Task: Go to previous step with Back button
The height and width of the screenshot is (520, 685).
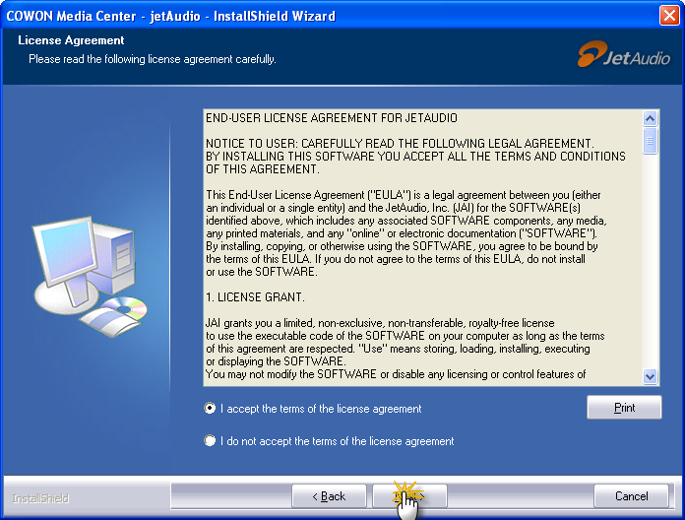Action: [x=329, y=496]
